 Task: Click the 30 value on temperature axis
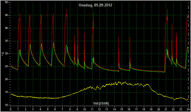point(6,53)
